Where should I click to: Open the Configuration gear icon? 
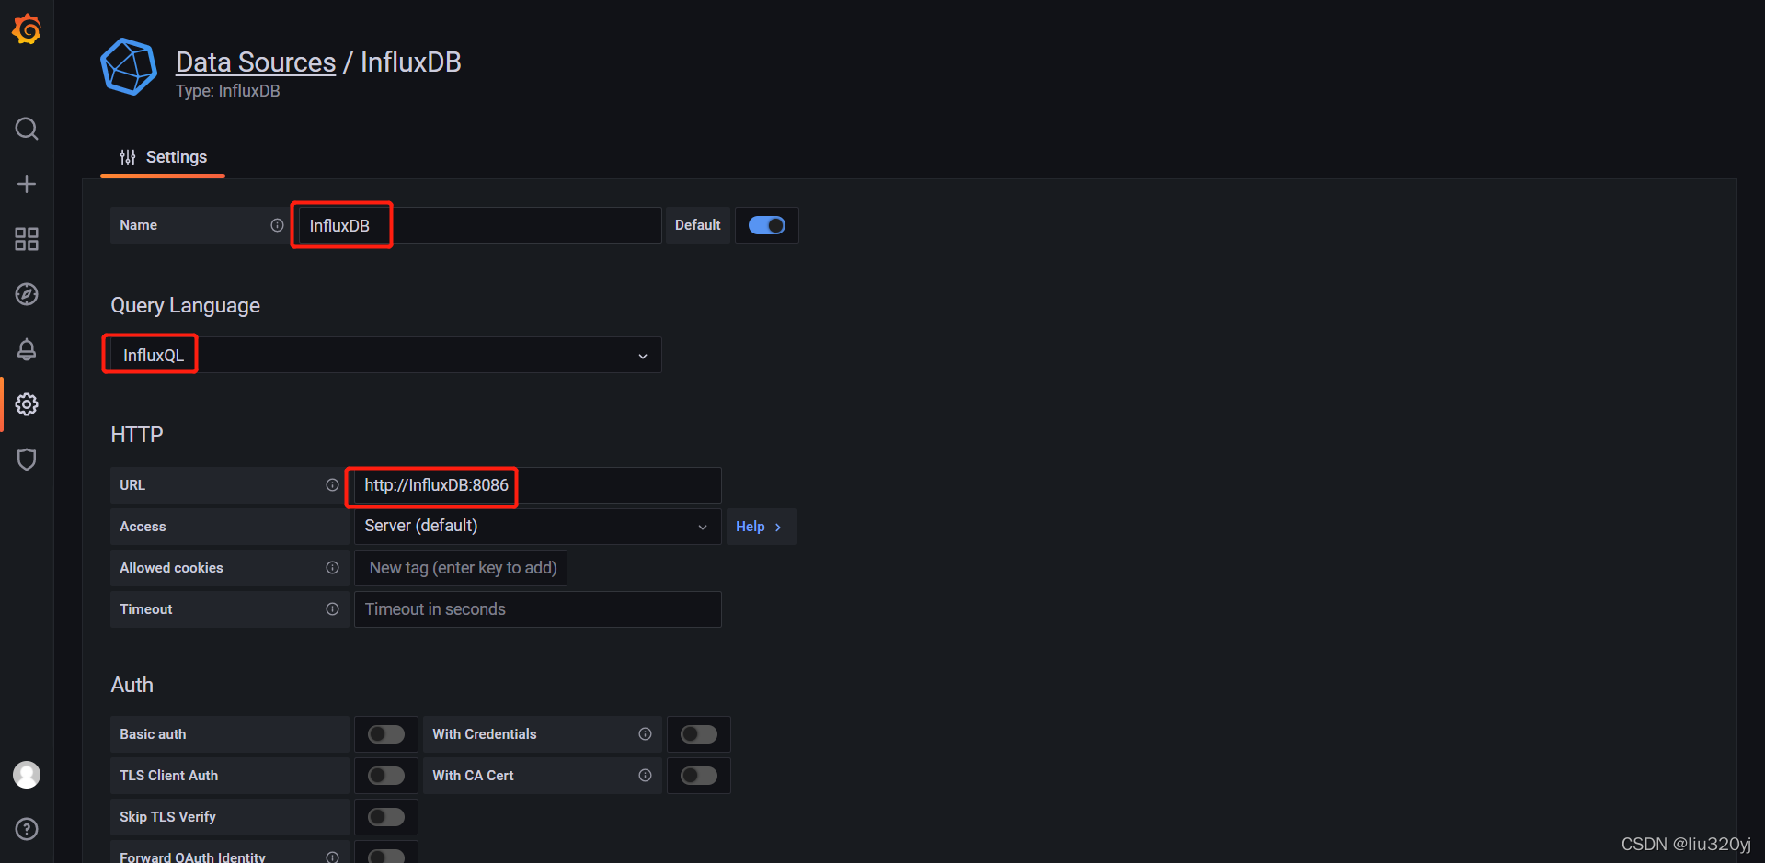coord(27,404)
